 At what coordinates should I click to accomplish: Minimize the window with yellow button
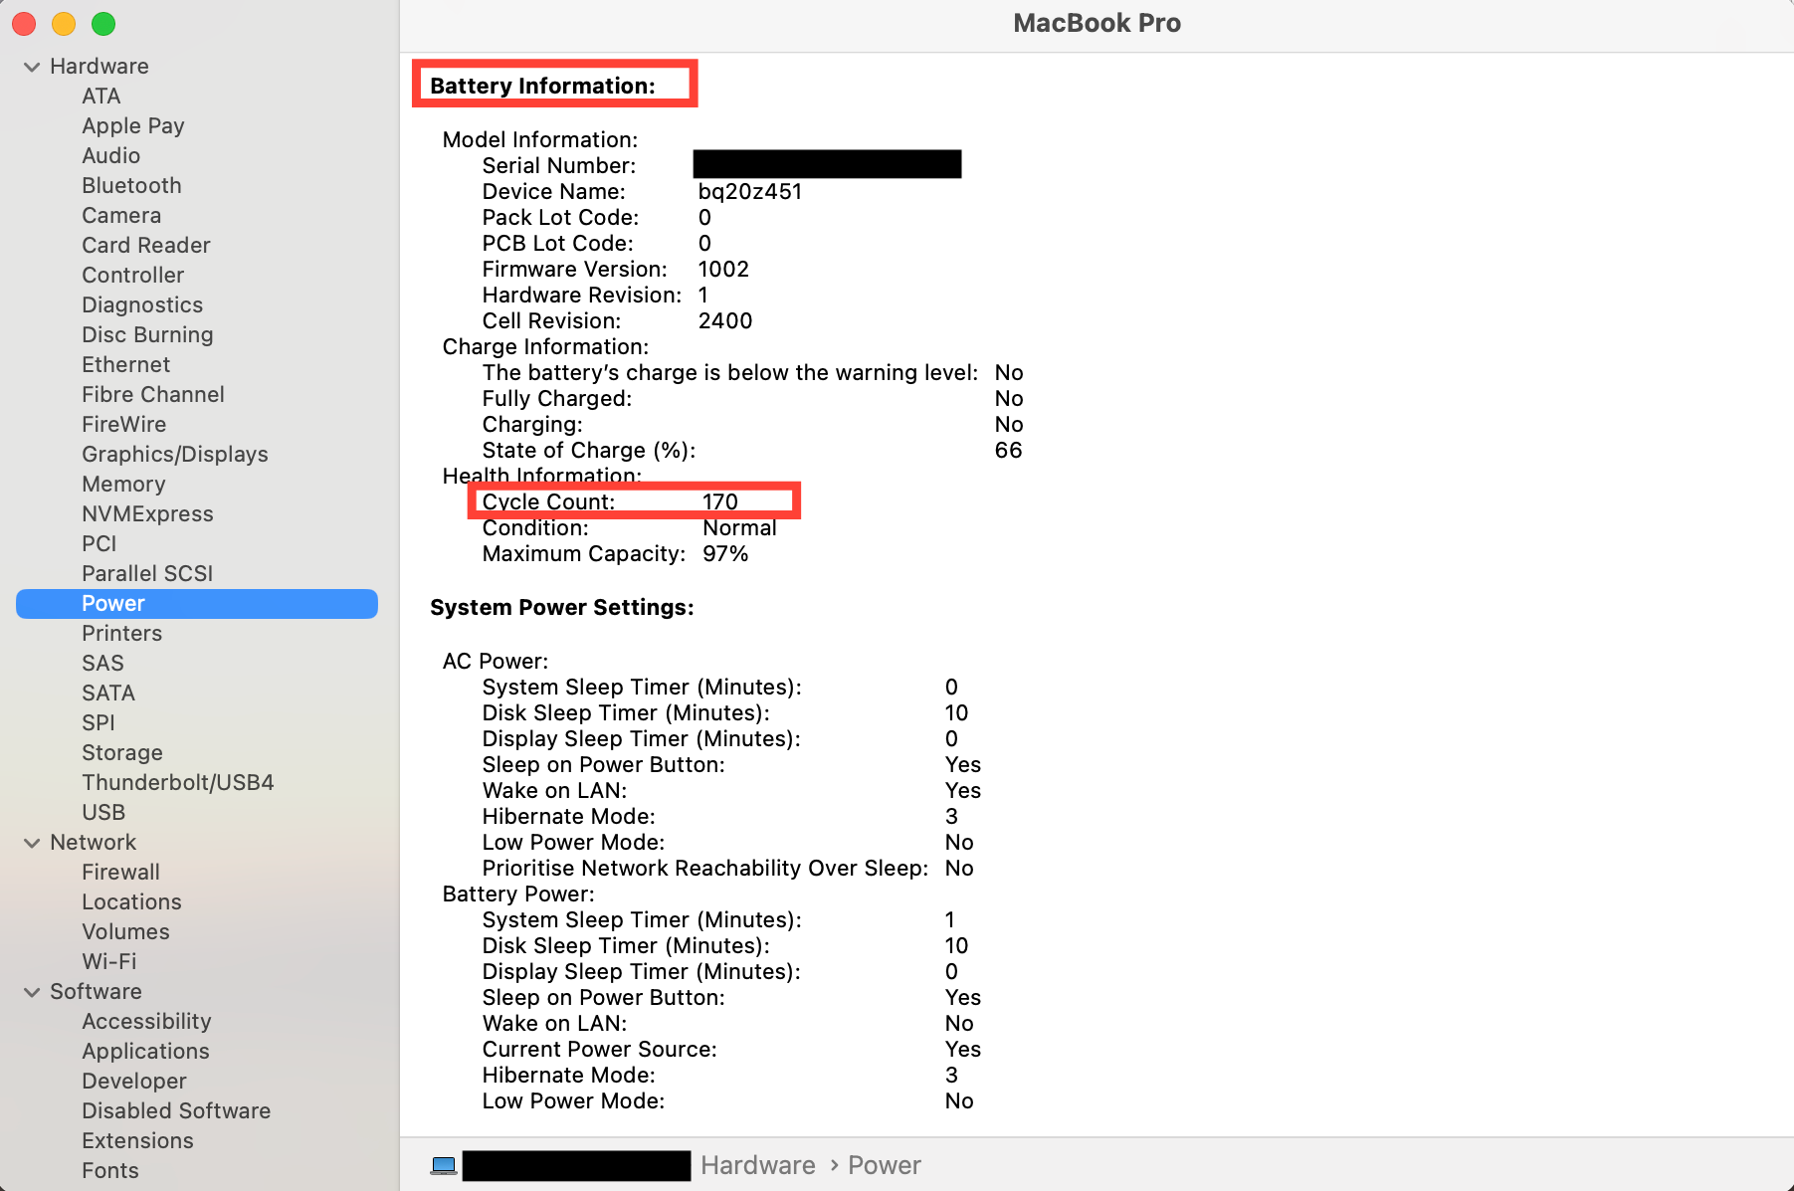coord(64,24)
